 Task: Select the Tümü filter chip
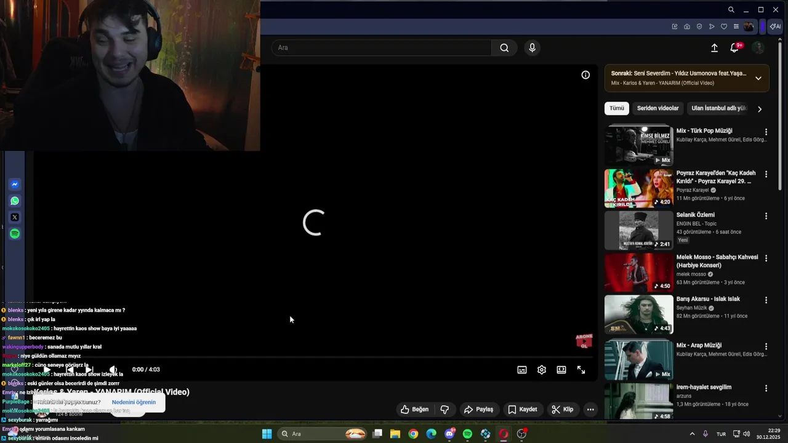[617, 108]
